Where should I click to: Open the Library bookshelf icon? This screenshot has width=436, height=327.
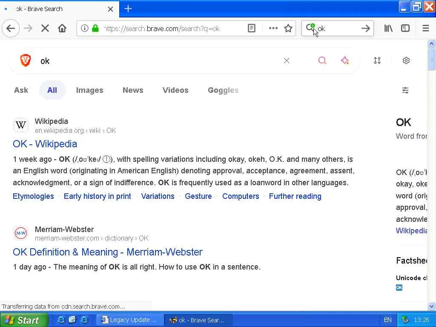tap(388, 29)
